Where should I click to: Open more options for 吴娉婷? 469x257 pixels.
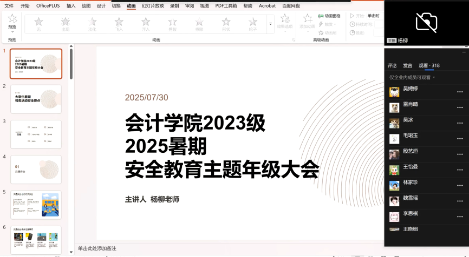(x=459, y=92)
